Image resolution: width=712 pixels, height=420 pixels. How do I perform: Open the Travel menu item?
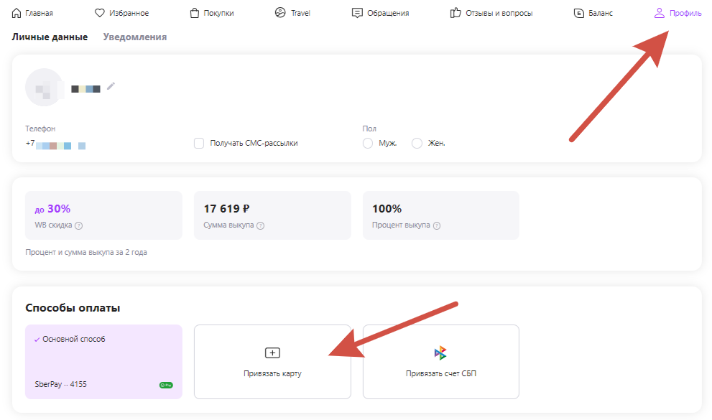(292, 13)
